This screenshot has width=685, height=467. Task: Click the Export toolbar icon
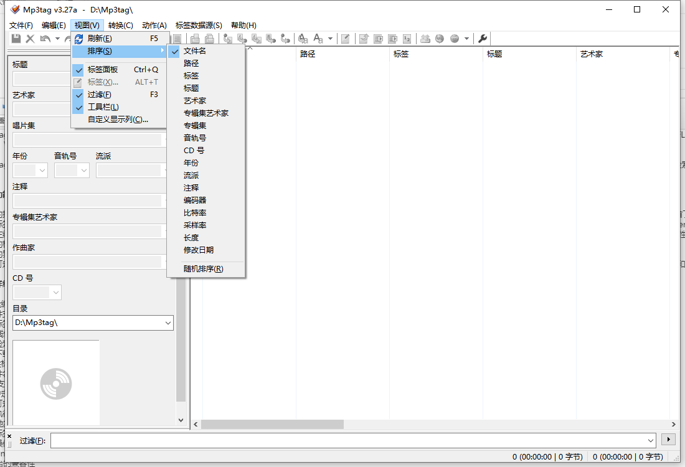[x=364, y=39]
